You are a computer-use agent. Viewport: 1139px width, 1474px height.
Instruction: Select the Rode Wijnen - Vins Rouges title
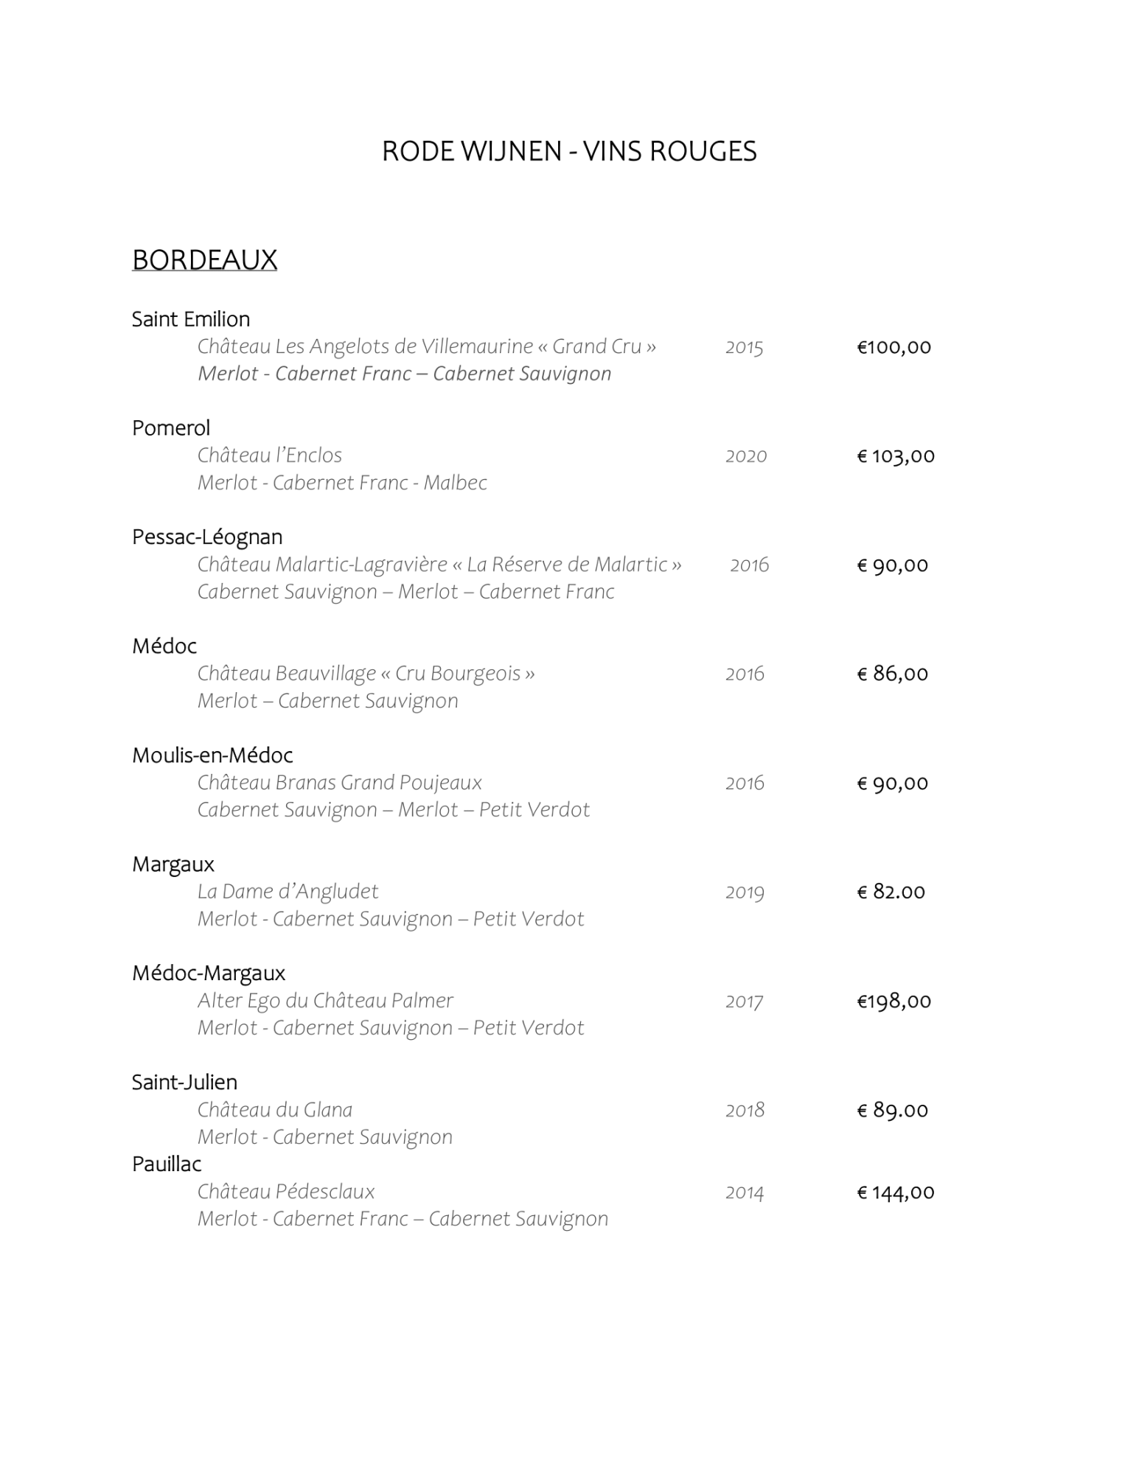[569, 151]
